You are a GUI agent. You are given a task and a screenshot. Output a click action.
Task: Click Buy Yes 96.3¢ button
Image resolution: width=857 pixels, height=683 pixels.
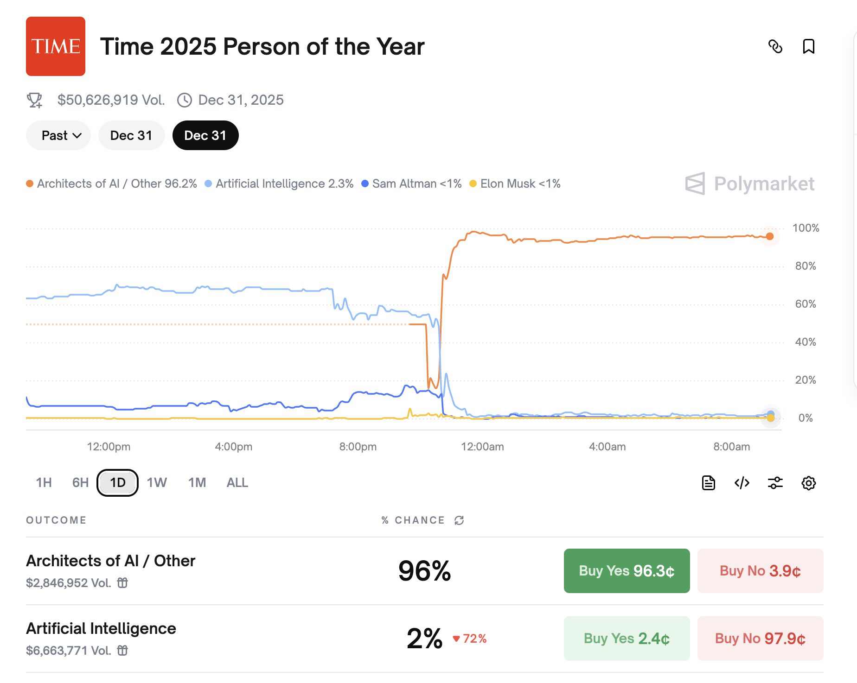[627, 571]
